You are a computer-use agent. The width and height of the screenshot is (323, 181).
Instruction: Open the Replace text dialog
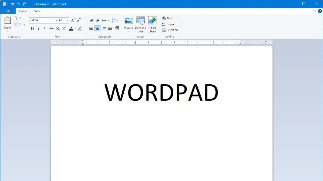pyautogui.click(x=169, y=24)
